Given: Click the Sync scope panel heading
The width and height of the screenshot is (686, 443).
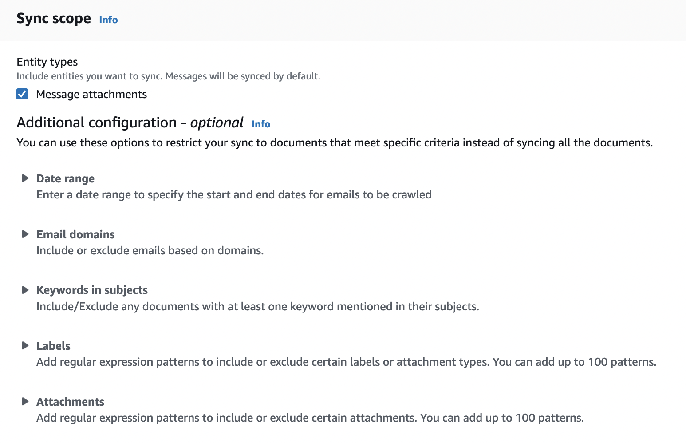Looking at the screenshot, I should (54, 19).
